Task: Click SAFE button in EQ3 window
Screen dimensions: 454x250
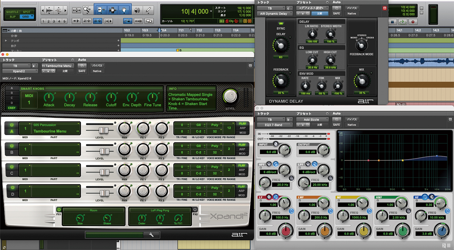Action: [337, 124]
